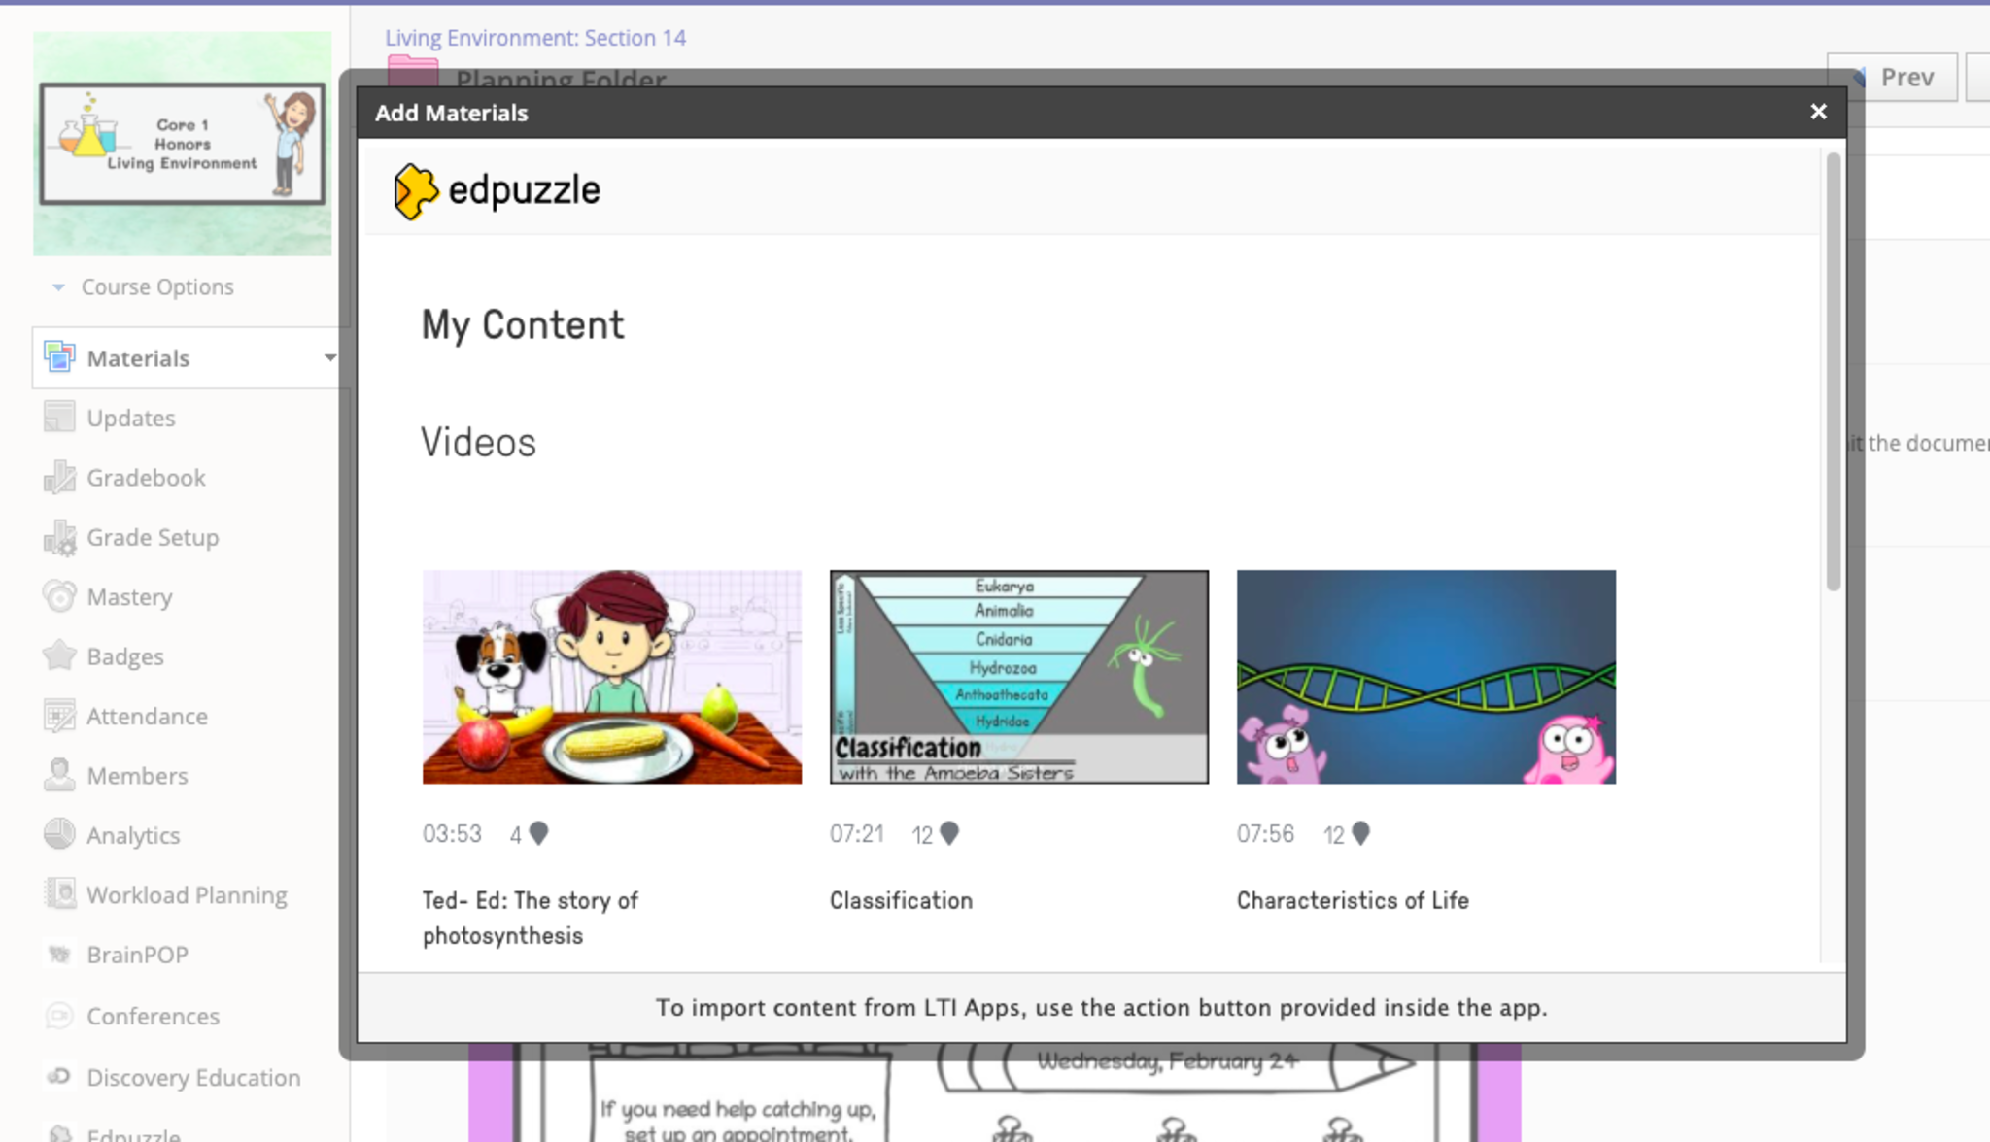Click the Grade Setup sidebar icon
The width and height of the screenshot is (1990, 1142).
click(x=59, y=538)
